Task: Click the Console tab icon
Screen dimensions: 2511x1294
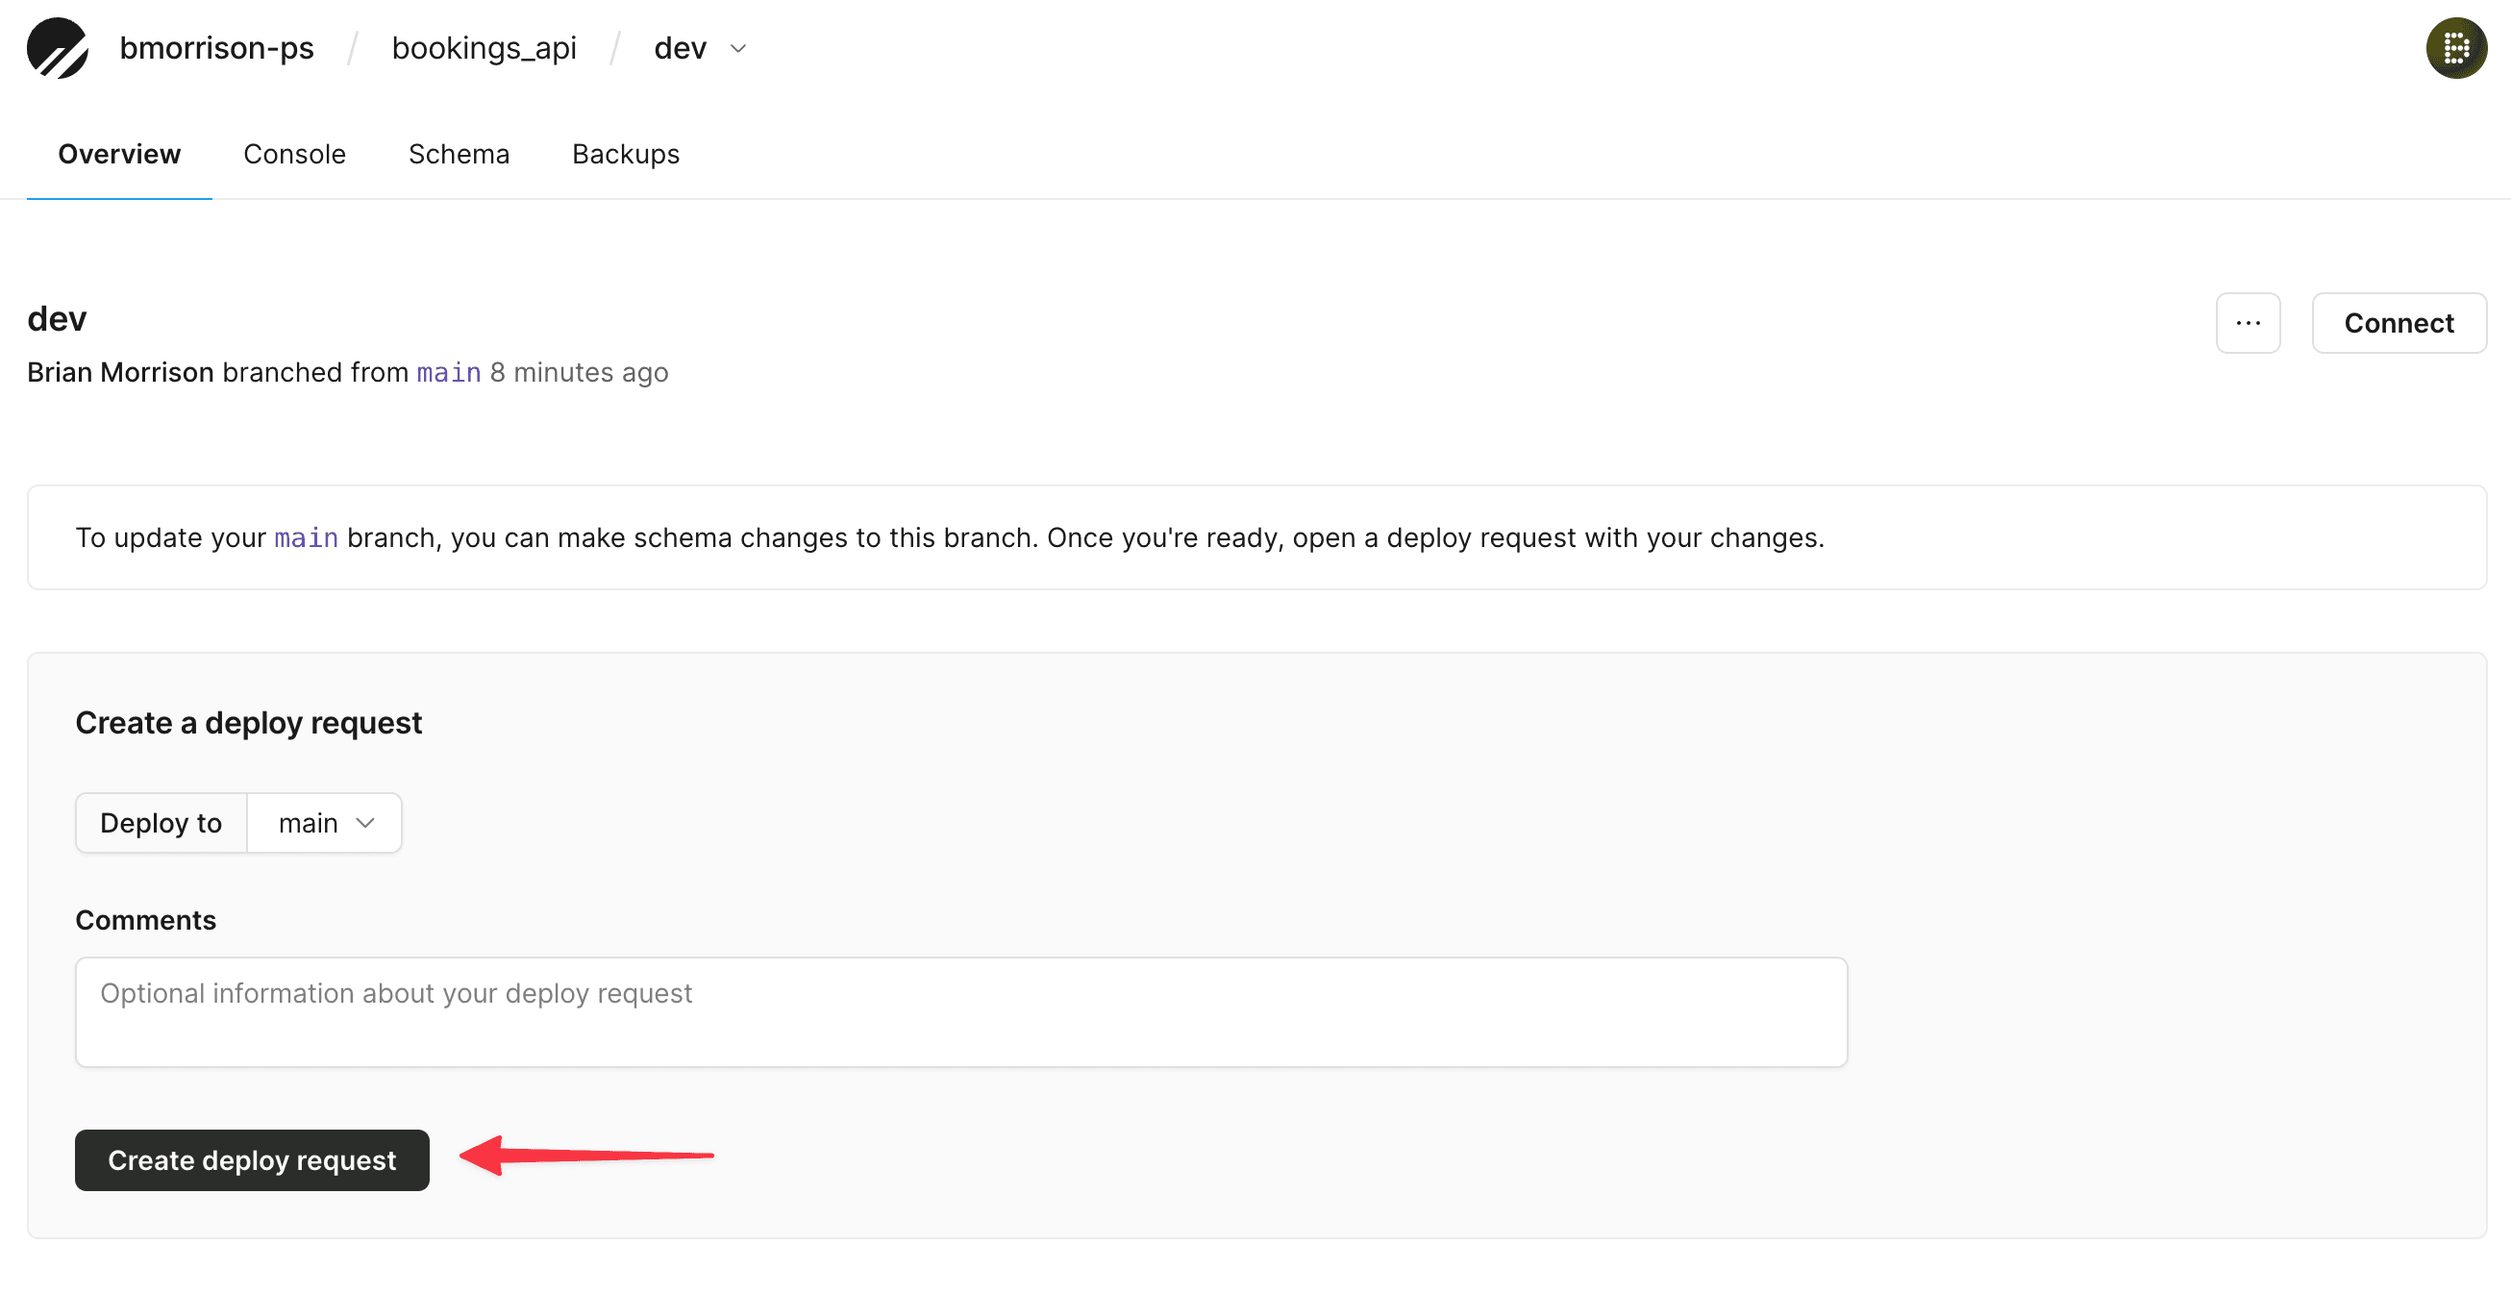Action: pos(293,154)
